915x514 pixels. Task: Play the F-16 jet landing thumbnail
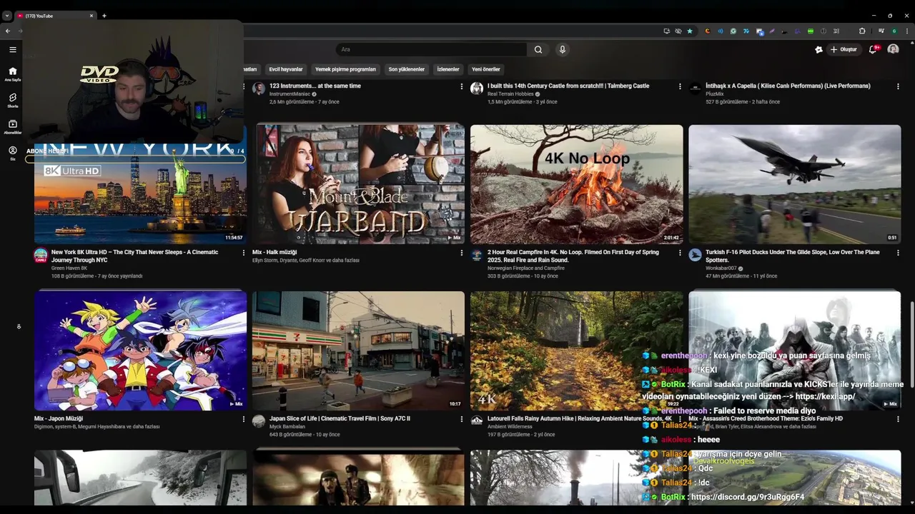click(795, 184)
